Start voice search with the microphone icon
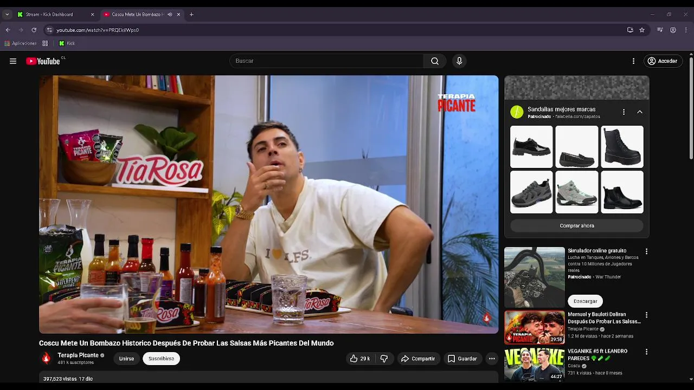The image size is (694, 390). pos(459,61)
